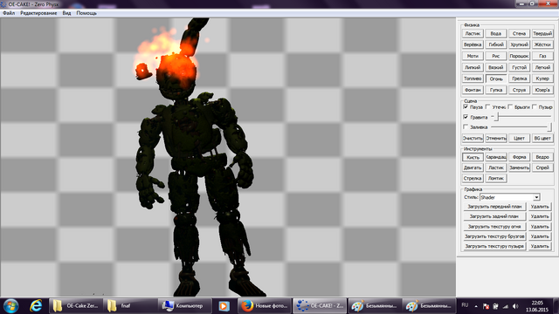The width and height of the screenshot is (559, 314).
Task: Open the BG цвет color button
Action: pyautogui.click(x=542, y=138)
